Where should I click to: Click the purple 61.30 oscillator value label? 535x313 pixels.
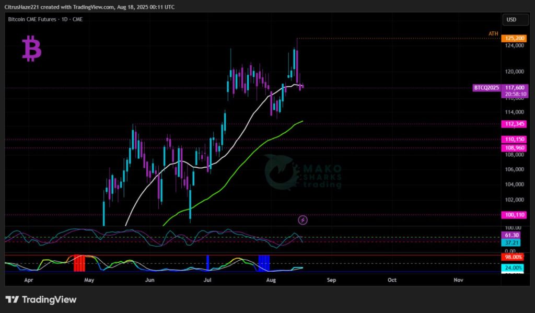tap(512, 236)
